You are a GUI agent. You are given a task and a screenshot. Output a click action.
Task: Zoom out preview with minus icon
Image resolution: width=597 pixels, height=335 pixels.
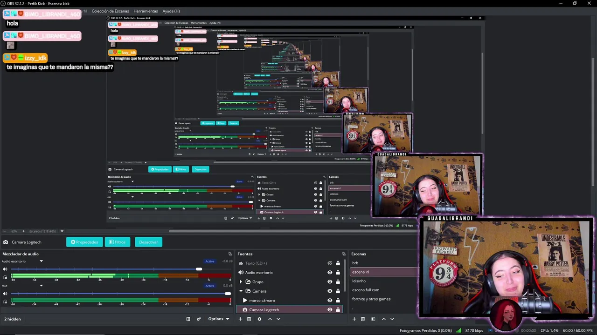tap(5, 231)
